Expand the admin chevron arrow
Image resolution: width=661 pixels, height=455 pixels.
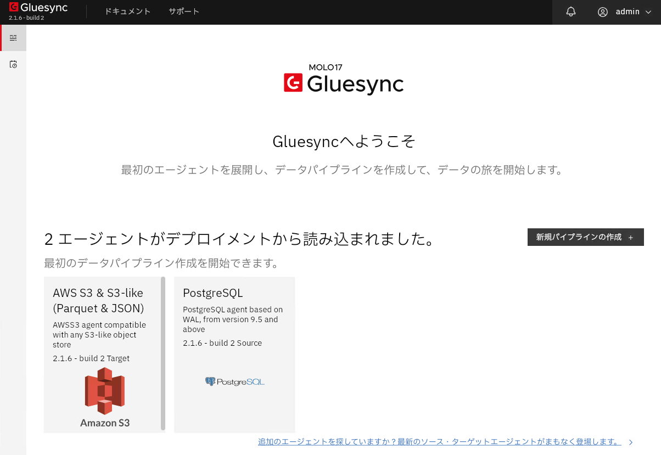click(x=648, y=12)
